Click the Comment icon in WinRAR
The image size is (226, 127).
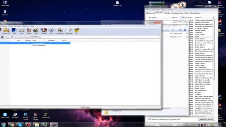(69, 31)
